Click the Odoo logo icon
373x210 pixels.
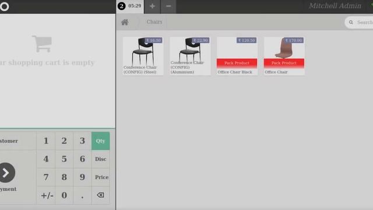tap(4, 6)
